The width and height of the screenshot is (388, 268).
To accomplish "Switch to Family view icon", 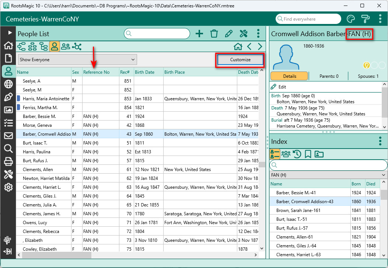I will point(32,46).
